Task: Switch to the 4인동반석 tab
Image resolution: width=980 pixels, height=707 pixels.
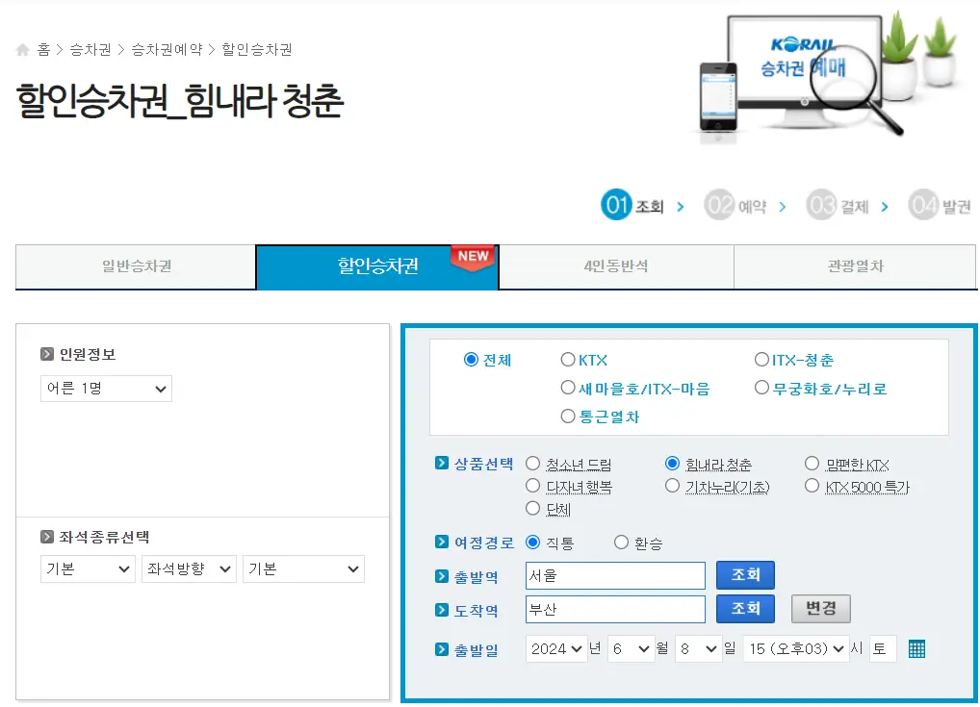Action: [616, 266]
